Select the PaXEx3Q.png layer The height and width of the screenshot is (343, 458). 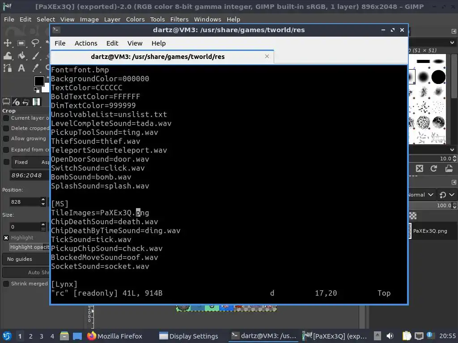(x=433, y=231)
